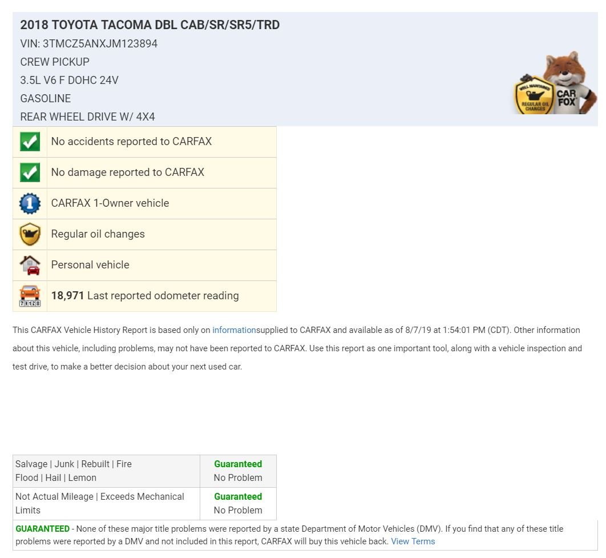Click the REAR WHEEL DRIVE W/ 4X4 line
606x558 pixels.
pyautogui.click(x=87, y=117)
